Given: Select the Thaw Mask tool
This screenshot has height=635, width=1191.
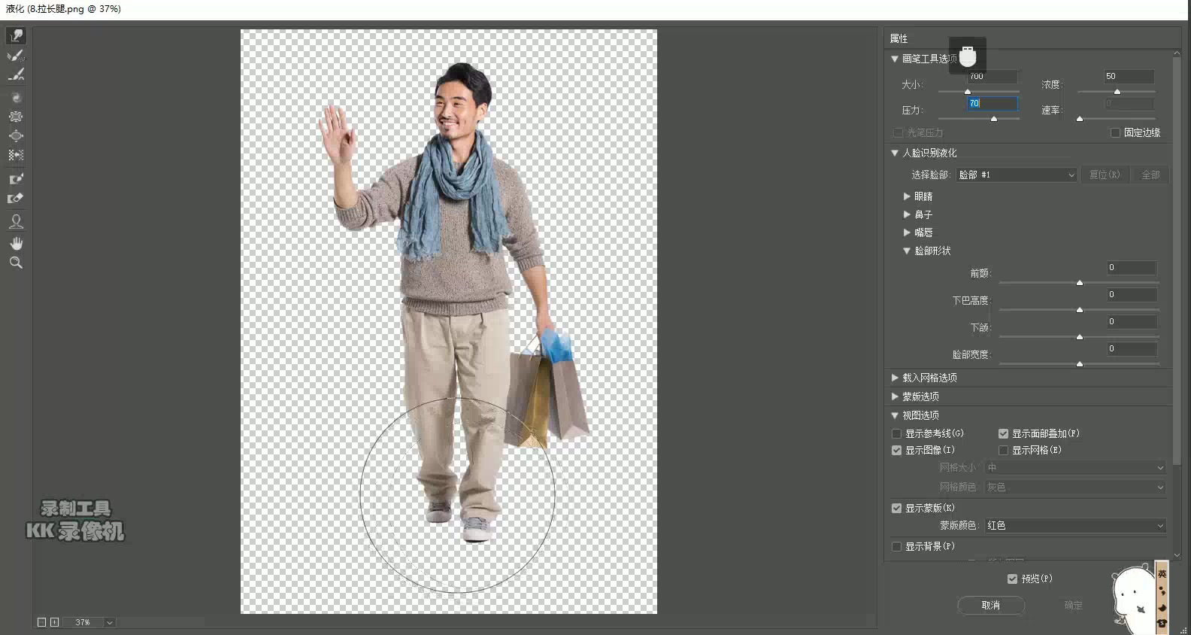Looking at the screenshot, I should [16, 199].
